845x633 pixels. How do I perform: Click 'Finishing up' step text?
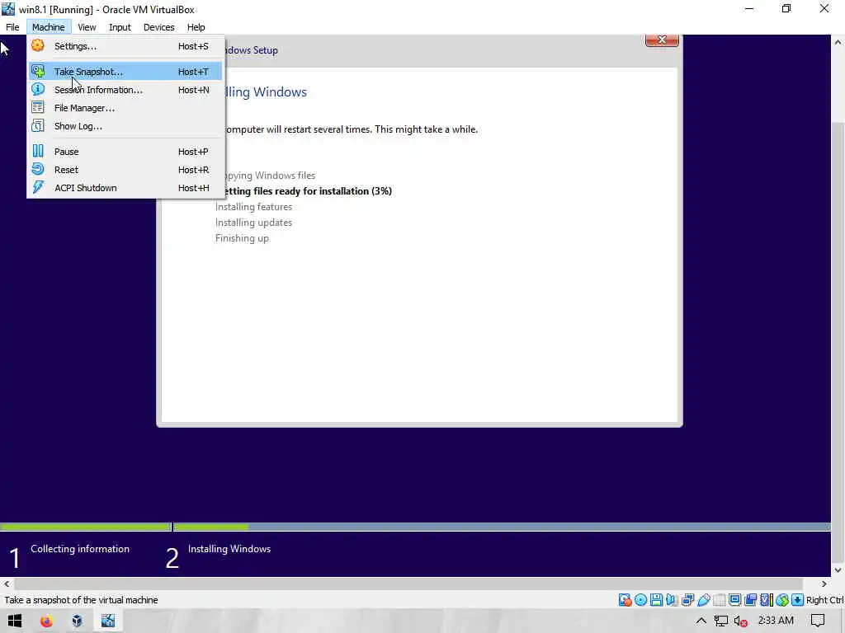[242, 238]
